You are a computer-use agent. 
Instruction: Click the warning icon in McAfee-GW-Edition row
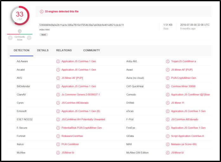[x=168, y=153]
